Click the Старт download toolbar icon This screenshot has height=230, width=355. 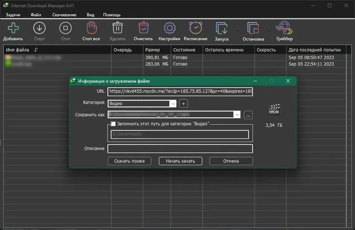[x=39, y=28]
